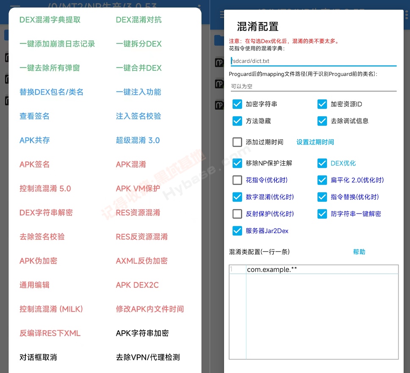Viewport: 410px width, 373px height.
Task: Toggle 去除调试信息 checkbox
Action: [x=322, y=121]
